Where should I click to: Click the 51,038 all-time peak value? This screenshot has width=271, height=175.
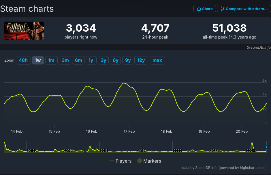click(229, 28)
